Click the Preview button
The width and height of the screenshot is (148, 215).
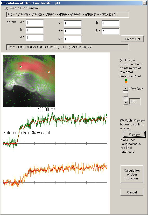pos(134,134)
